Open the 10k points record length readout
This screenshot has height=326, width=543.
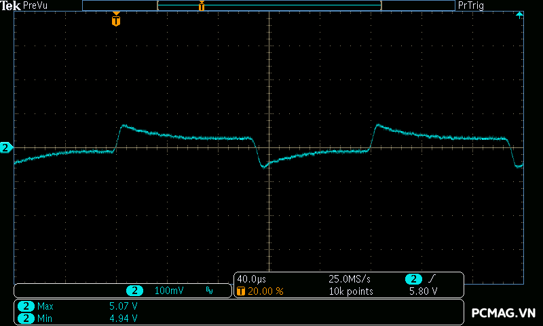click(351, 291)
